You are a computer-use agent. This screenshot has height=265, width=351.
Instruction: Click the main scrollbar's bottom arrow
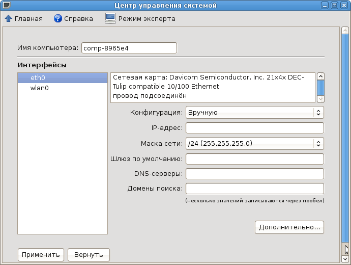(x=345, y=259)
